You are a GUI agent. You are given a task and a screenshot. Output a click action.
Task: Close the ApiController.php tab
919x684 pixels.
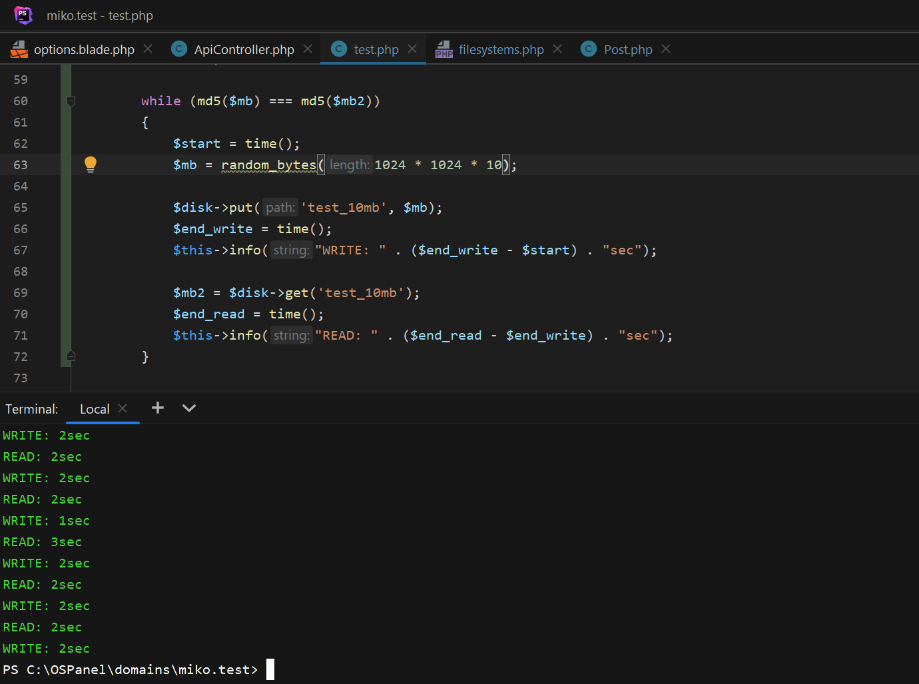point(308,49)
